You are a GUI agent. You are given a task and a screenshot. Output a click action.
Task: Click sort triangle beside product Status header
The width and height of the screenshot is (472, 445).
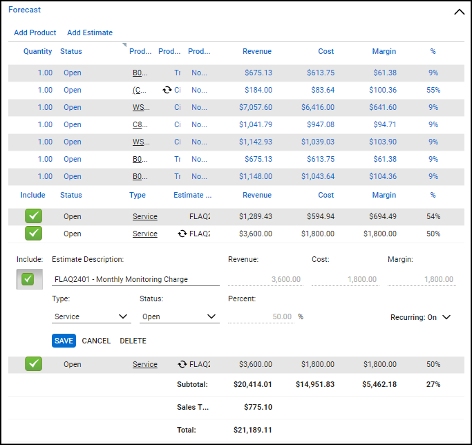[x=124, y=46]
